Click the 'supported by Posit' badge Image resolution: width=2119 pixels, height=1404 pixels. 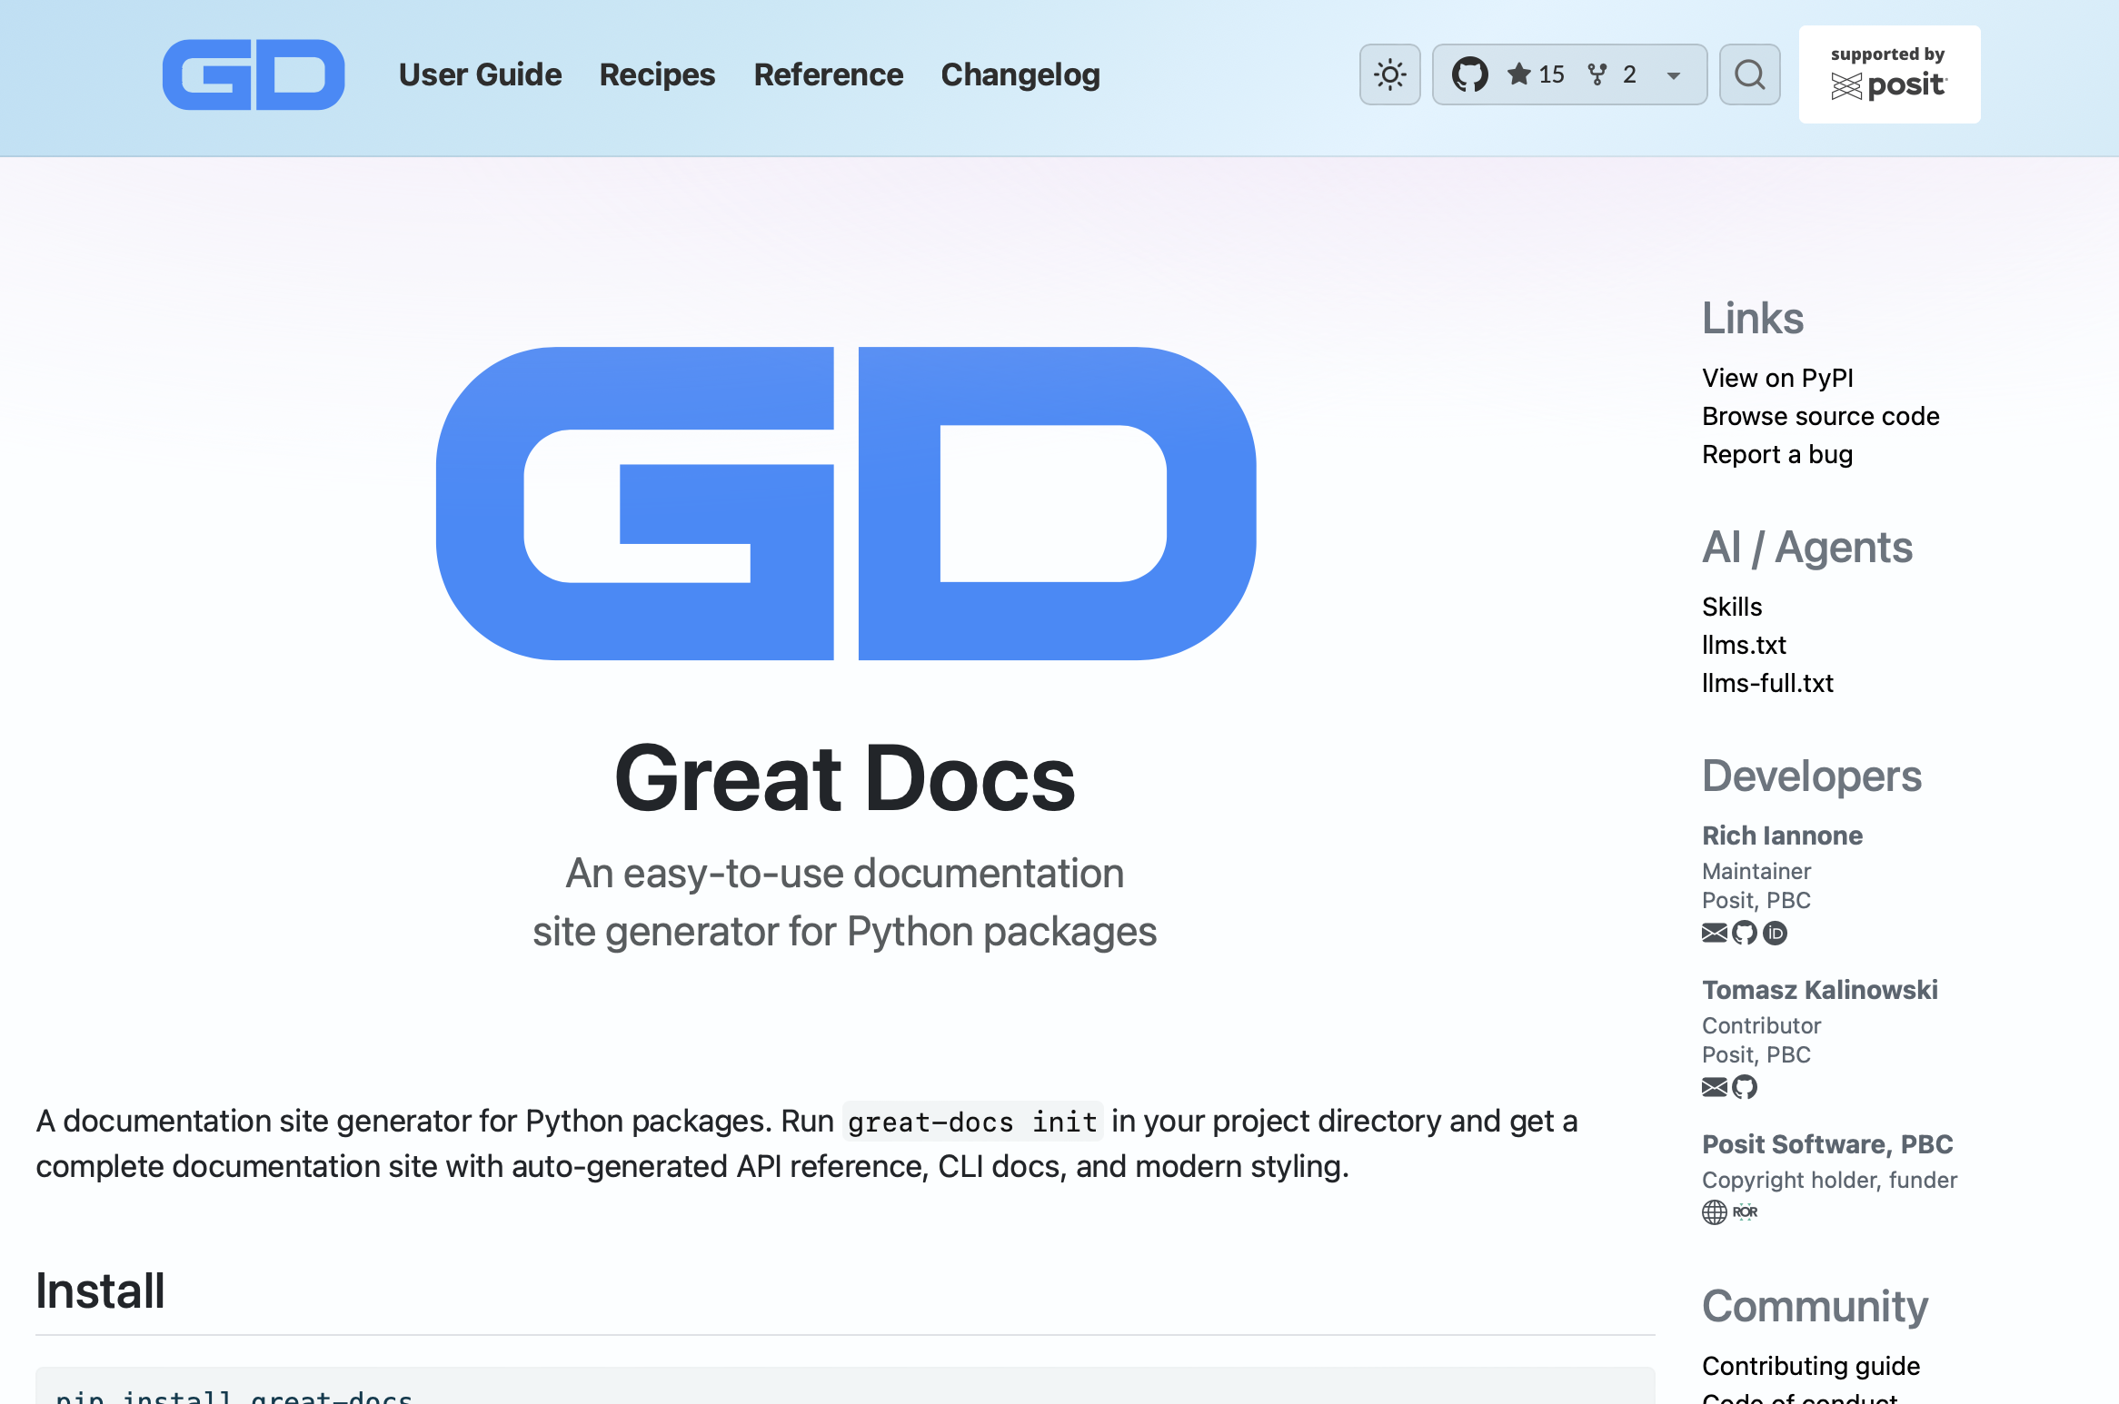[x=1889, y=74]
